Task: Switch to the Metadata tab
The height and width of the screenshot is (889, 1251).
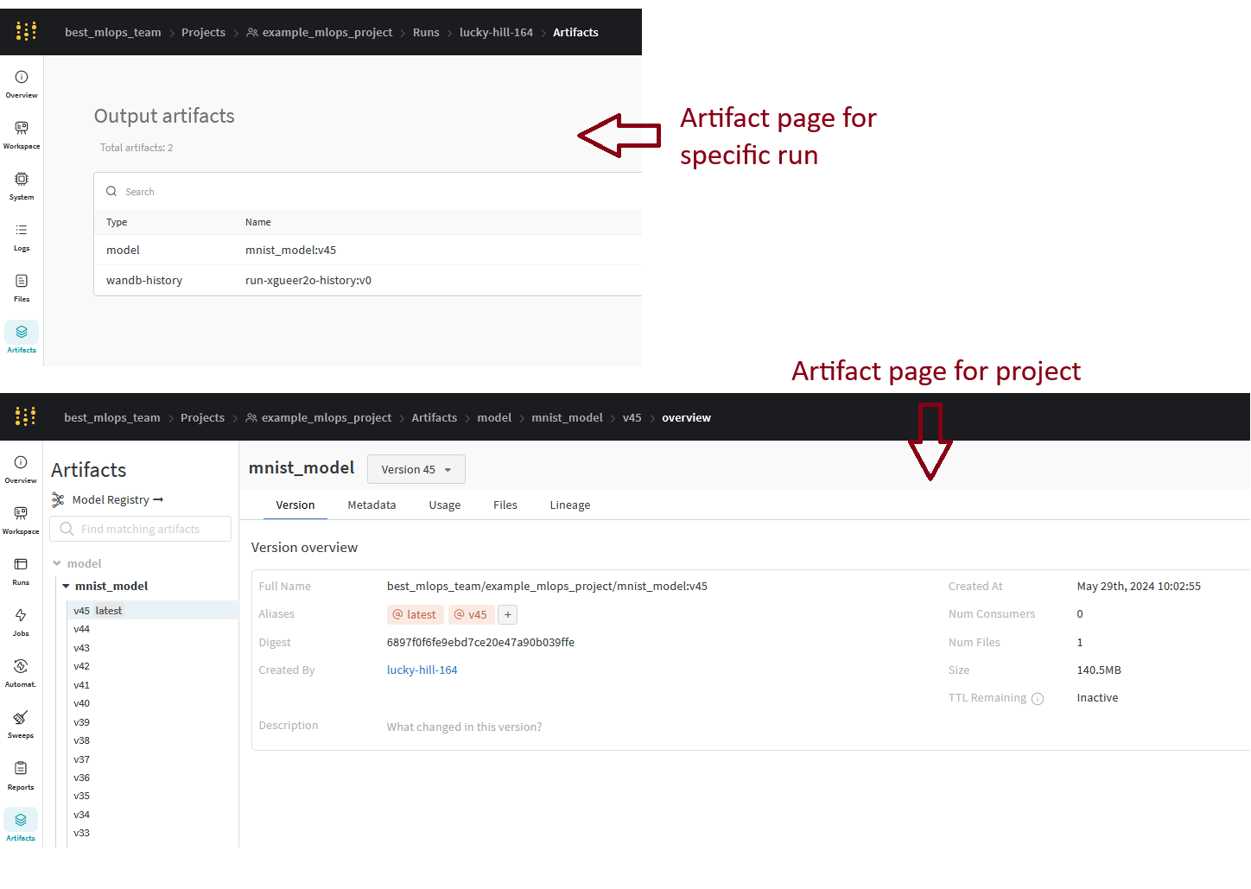Action: (371, 505)
